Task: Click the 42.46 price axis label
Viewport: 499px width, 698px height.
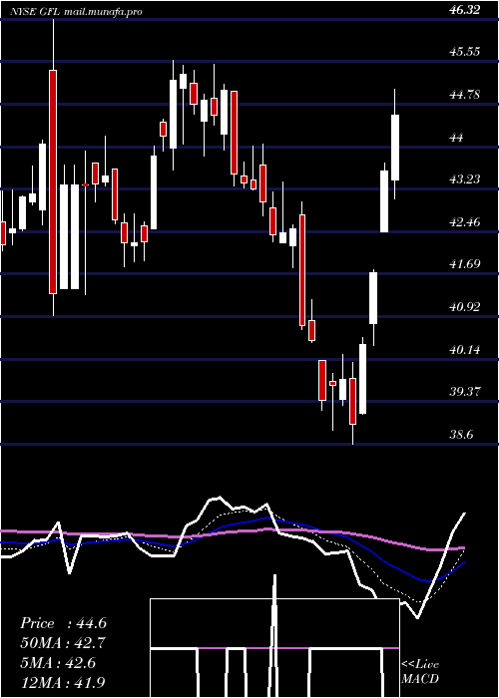Action: pyautogui.click(x=465, y=221)
